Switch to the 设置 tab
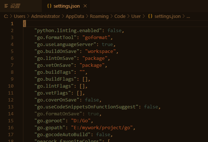The width and height of the screenshot is (208, 142). [21, 6]
